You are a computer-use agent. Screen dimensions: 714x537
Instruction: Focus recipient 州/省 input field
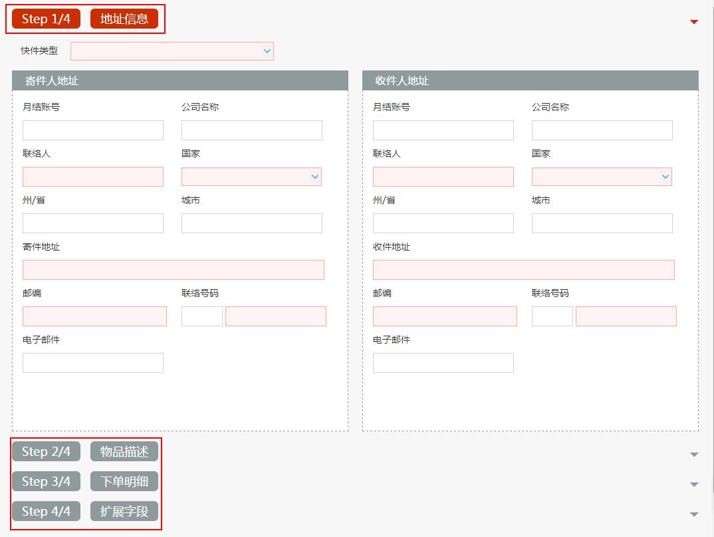[443, 223]
